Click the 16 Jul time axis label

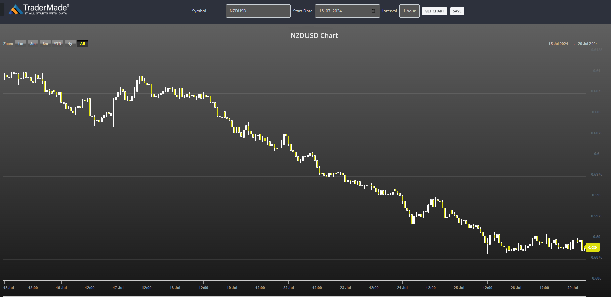(x=61, y=288)
